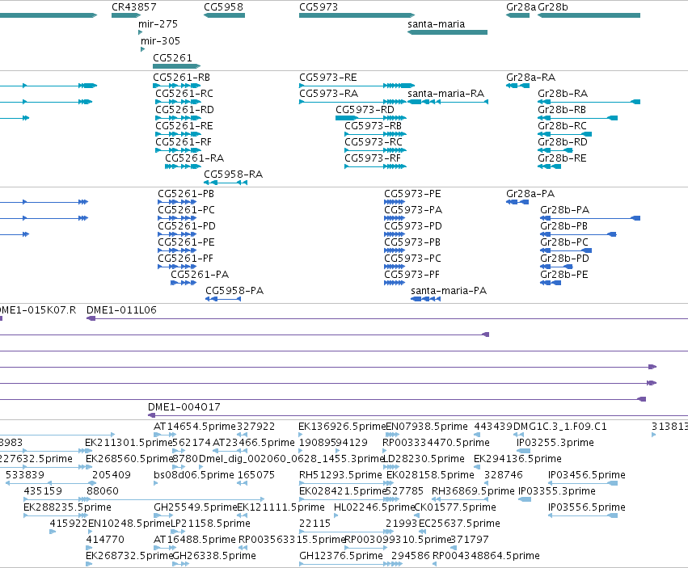This screenshot has height=568, width=688.
Task: Select the IP03456.5prime EST label
Action: pos(587,475)
